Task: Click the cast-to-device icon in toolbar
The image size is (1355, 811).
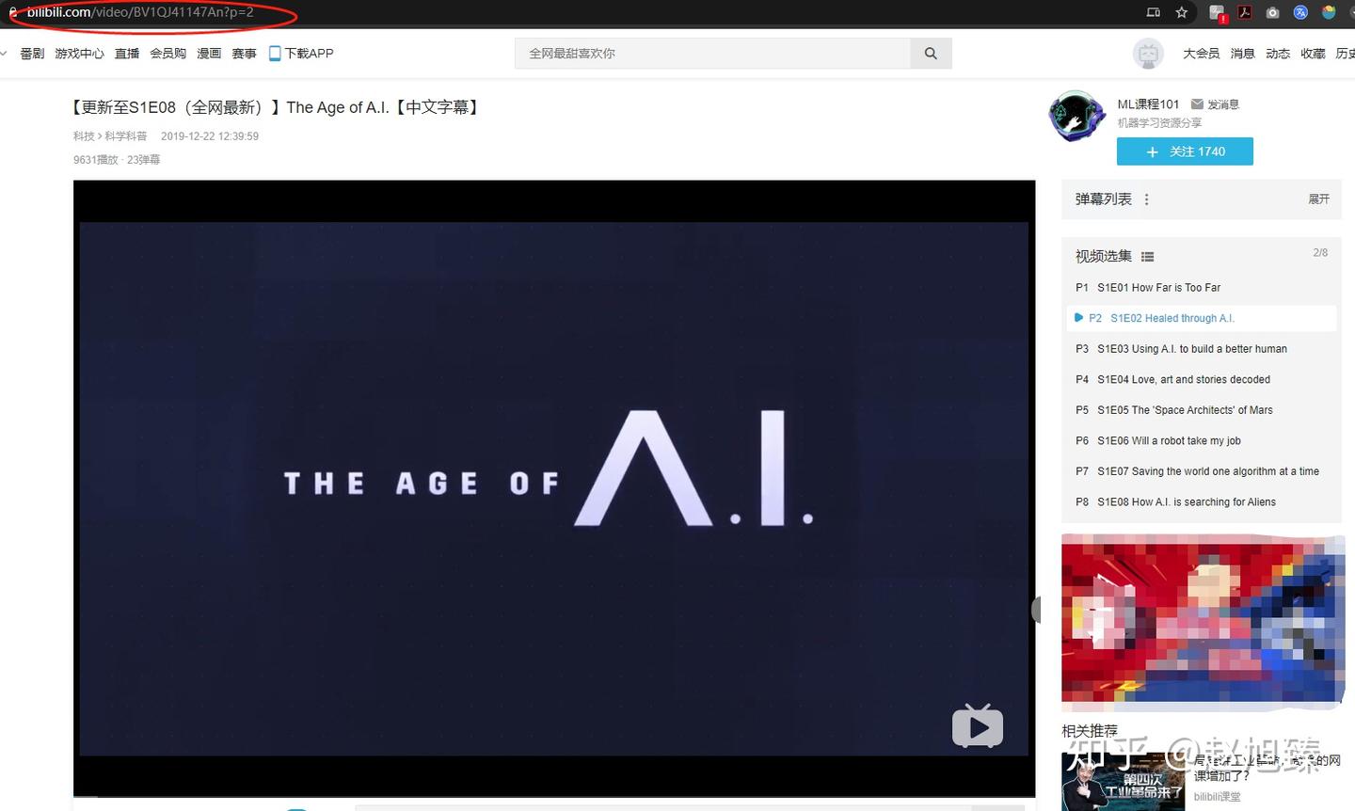Action: click(x=1154, y=12)
